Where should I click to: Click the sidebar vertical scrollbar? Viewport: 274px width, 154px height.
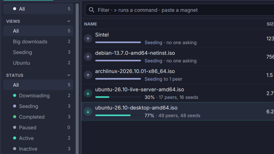click(x=77, y=79)
